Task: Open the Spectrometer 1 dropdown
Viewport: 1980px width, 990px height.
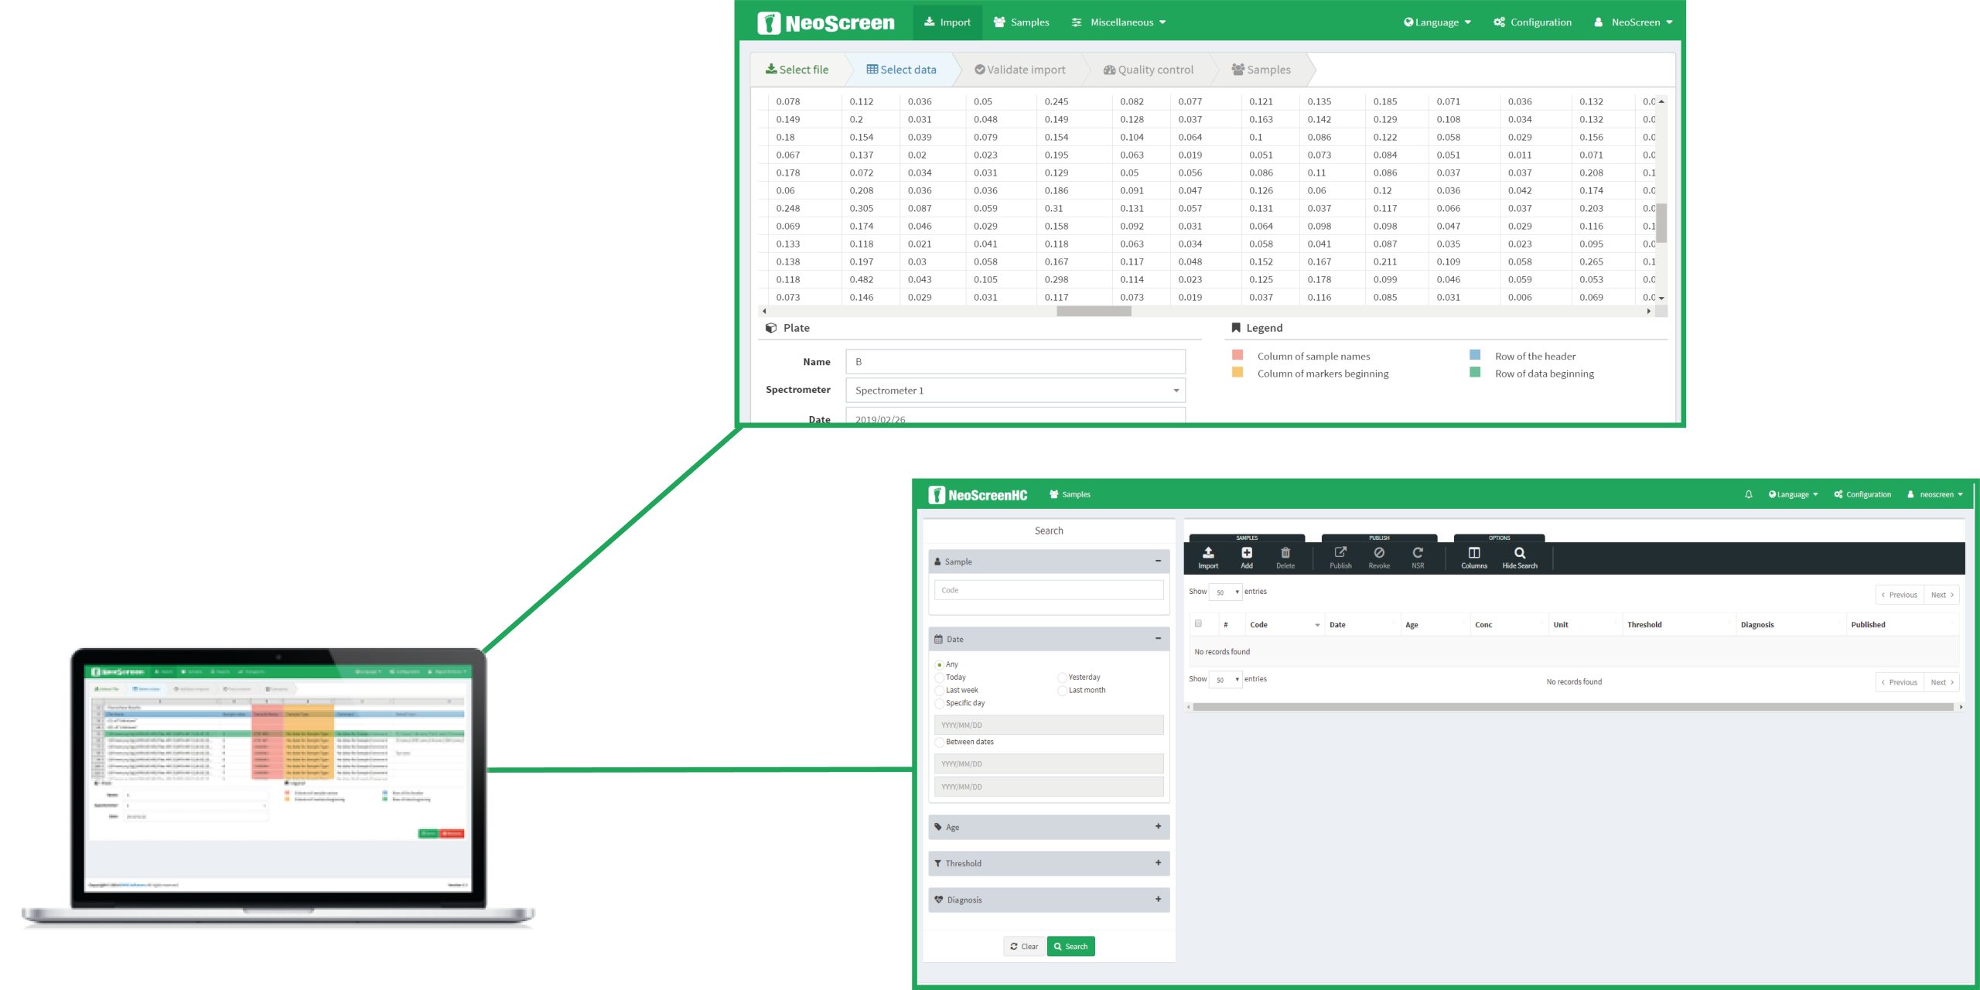Action: tap(1016, 391)
